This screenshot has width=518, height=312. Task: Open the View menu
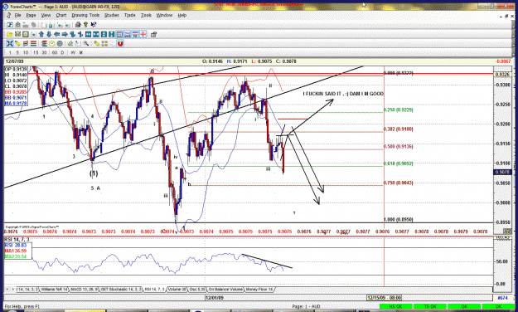(46, 15)
